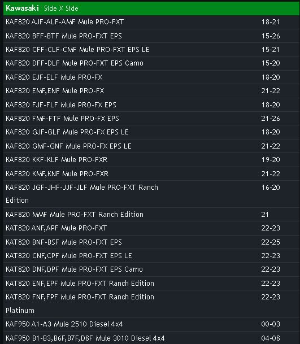
Task: Choose KAF820 FMF-FTF Mule PRO-FX EPS
Action: [x=151, y=119]
